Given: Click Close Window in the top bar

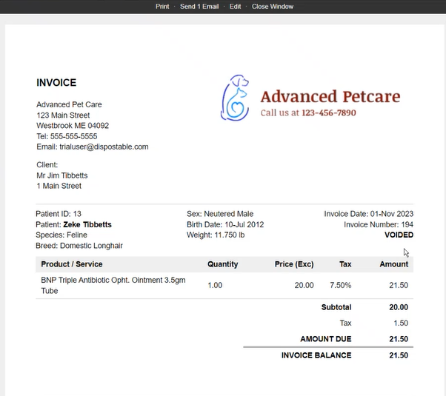Looking at the screenshot, I should click(x=272, y=7).
